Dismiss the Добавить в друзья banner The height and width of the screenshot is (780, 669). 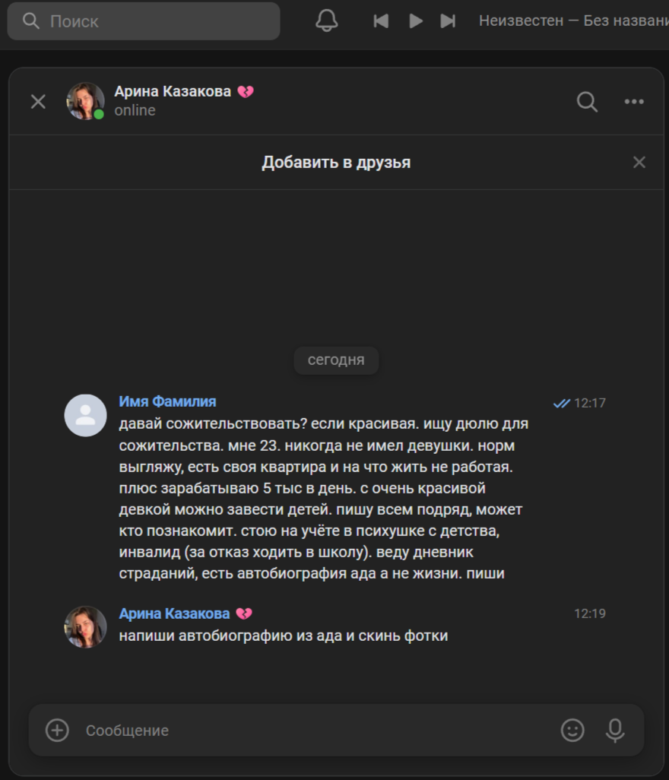639,162
